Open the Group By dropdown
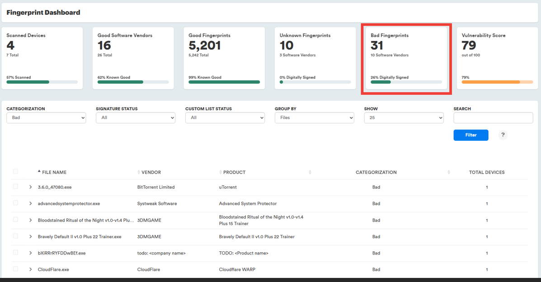 tap(314, 118)
